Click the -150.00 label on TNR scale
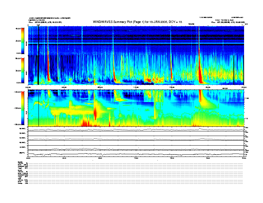Image resolution: width=263 pixels, height=203 pixels. tap(17, 124)
